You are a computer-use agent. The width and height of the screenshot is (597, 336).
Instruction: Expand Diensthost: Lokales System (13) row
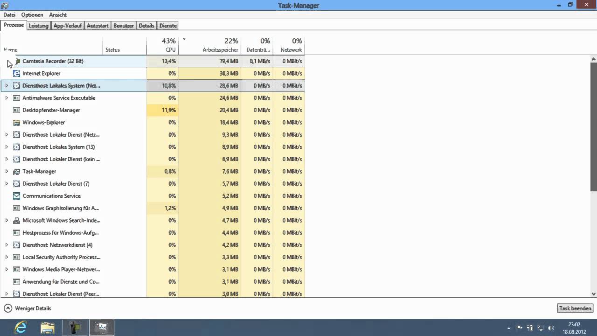(7, 147)
